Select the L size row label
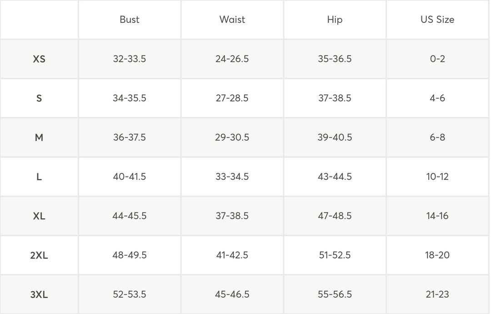The image size is (491, 314). coord(39,177)
